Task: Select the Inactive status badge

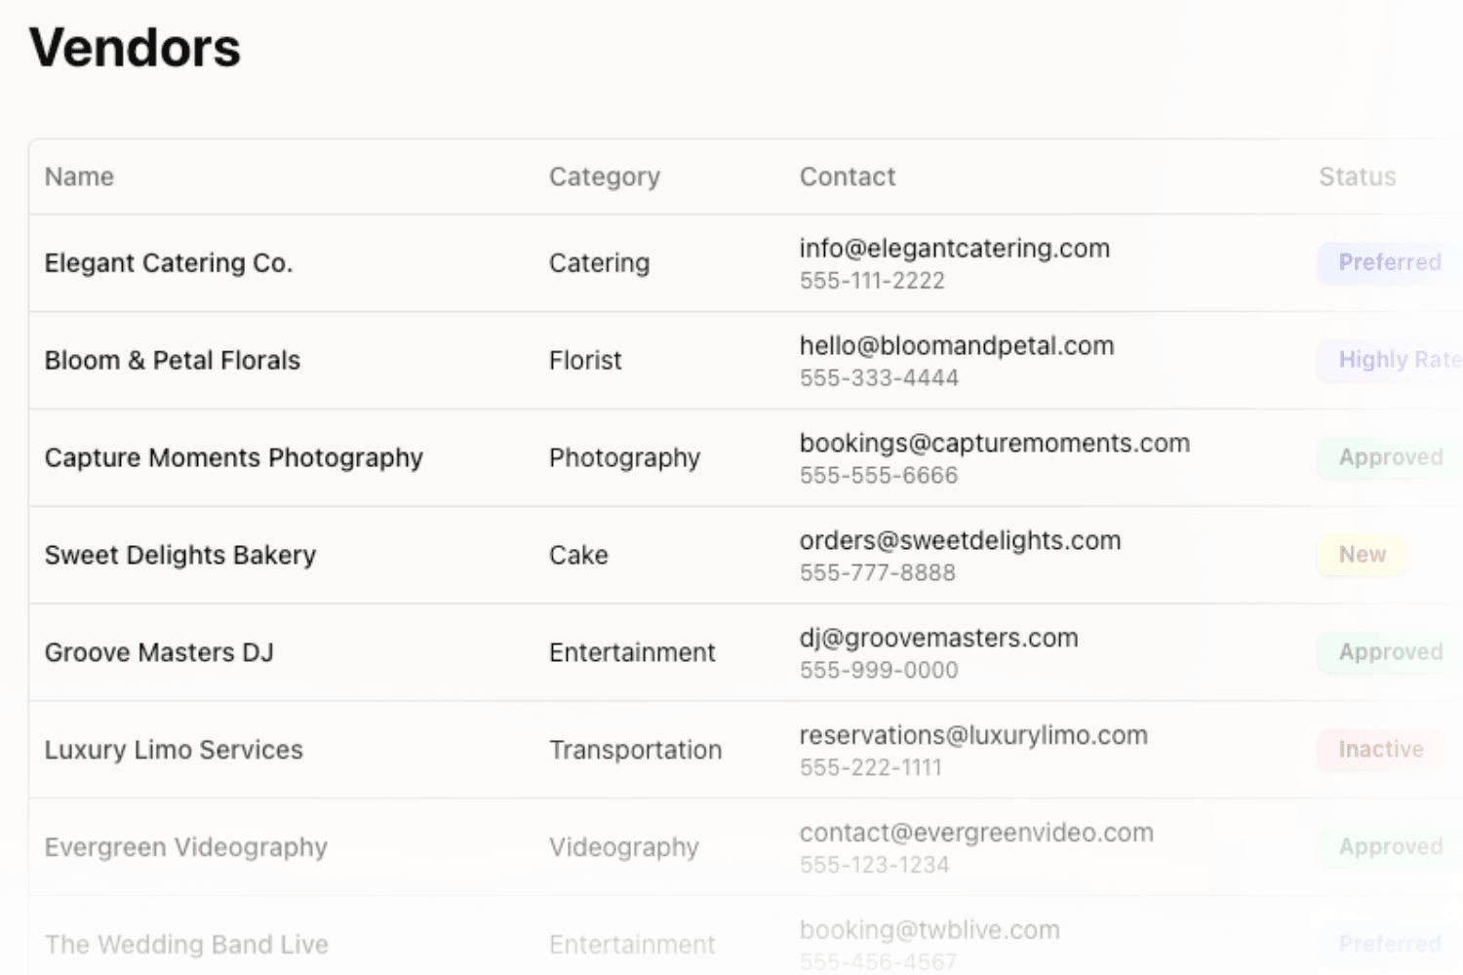Action: click(x=1380, y=750)
